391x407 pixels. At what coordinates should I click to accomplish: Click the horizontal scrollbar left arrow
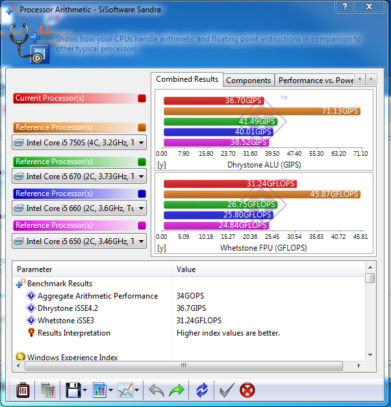[x=18, y=365]
